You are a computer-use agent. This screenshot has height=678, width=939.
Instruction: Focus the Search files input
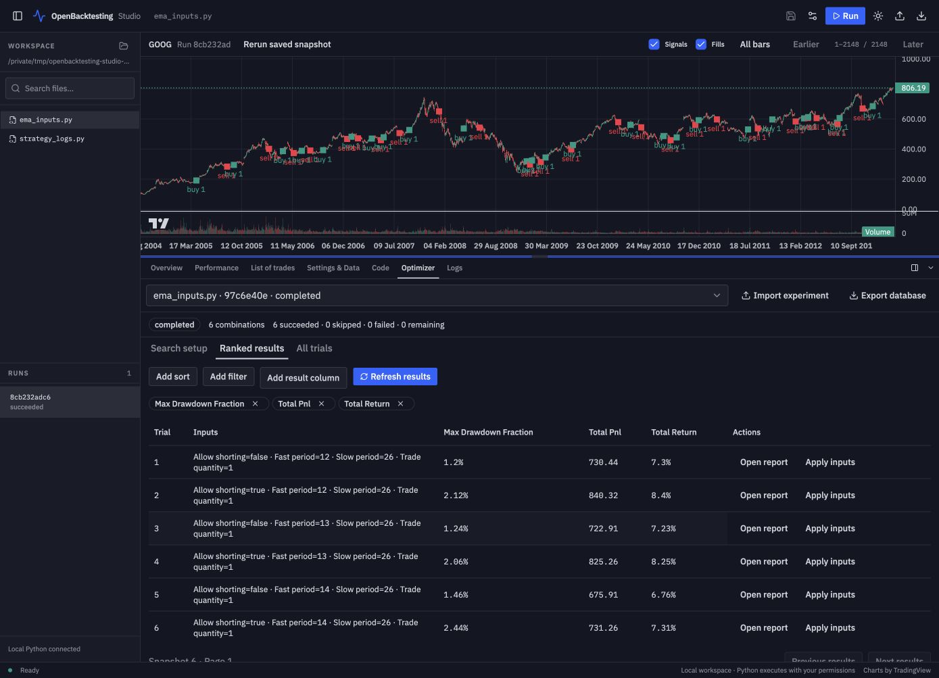click(x=70, y=89)
